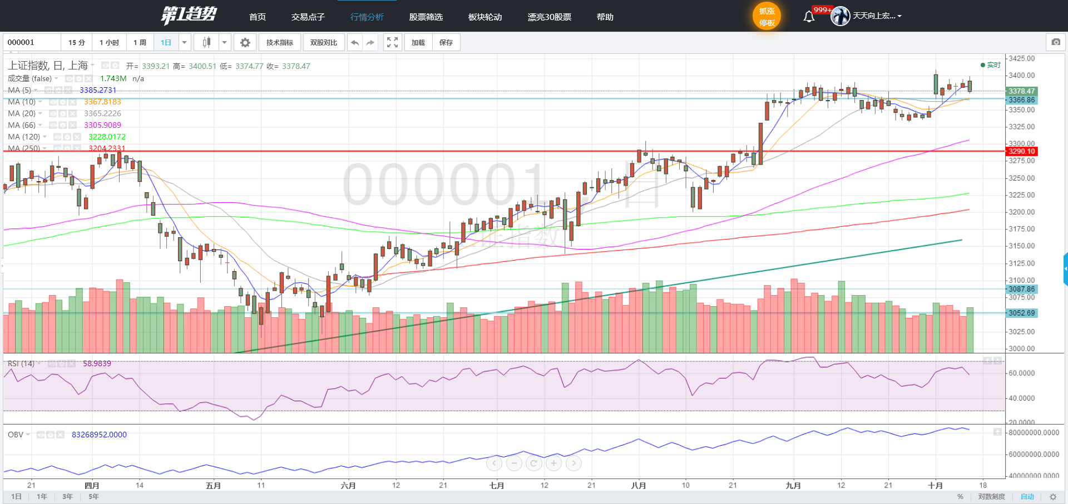Remove the OBV indicator
The image size is (1068, 504).
pos(60,435)
